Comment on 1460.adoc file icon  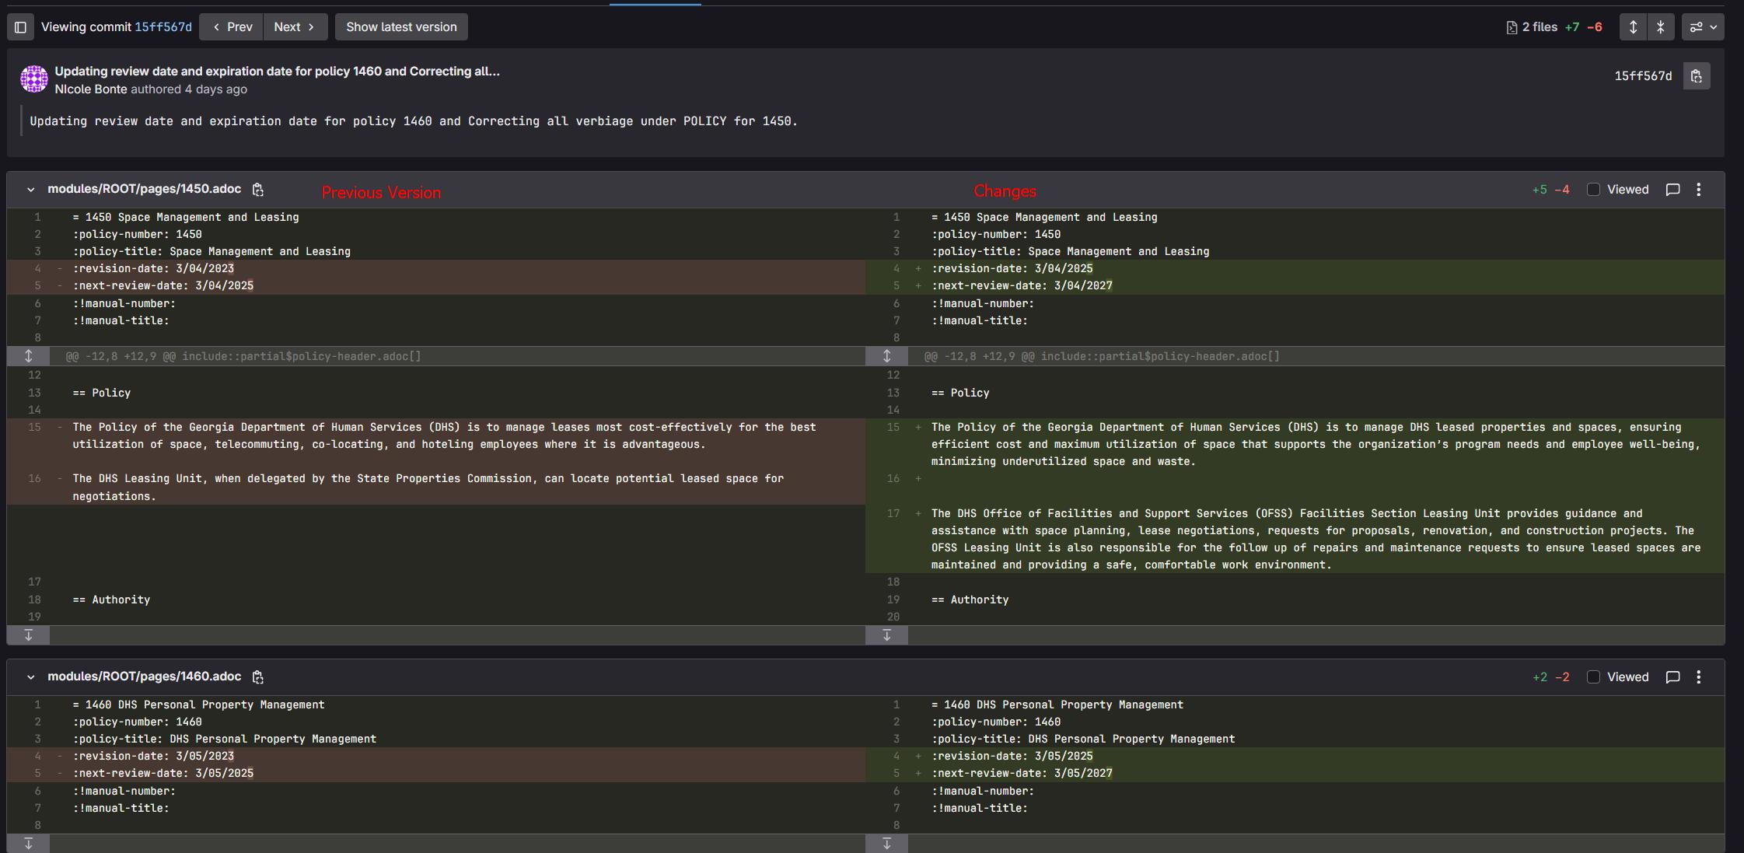(1672, 677)
